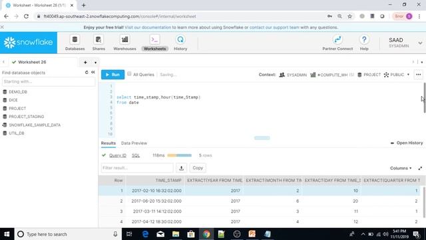Reload the browser page
The image size is (426, 240).
tap(26, 16)
